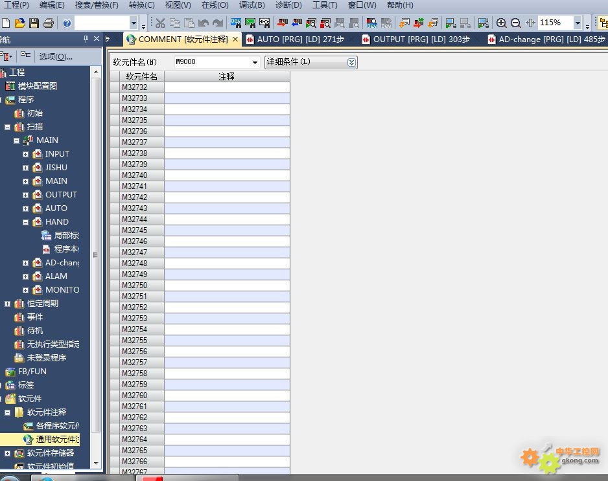This screenshot has width=608, height=481.
Task: Open the M9000 device name dropdown
Action: 255,62
